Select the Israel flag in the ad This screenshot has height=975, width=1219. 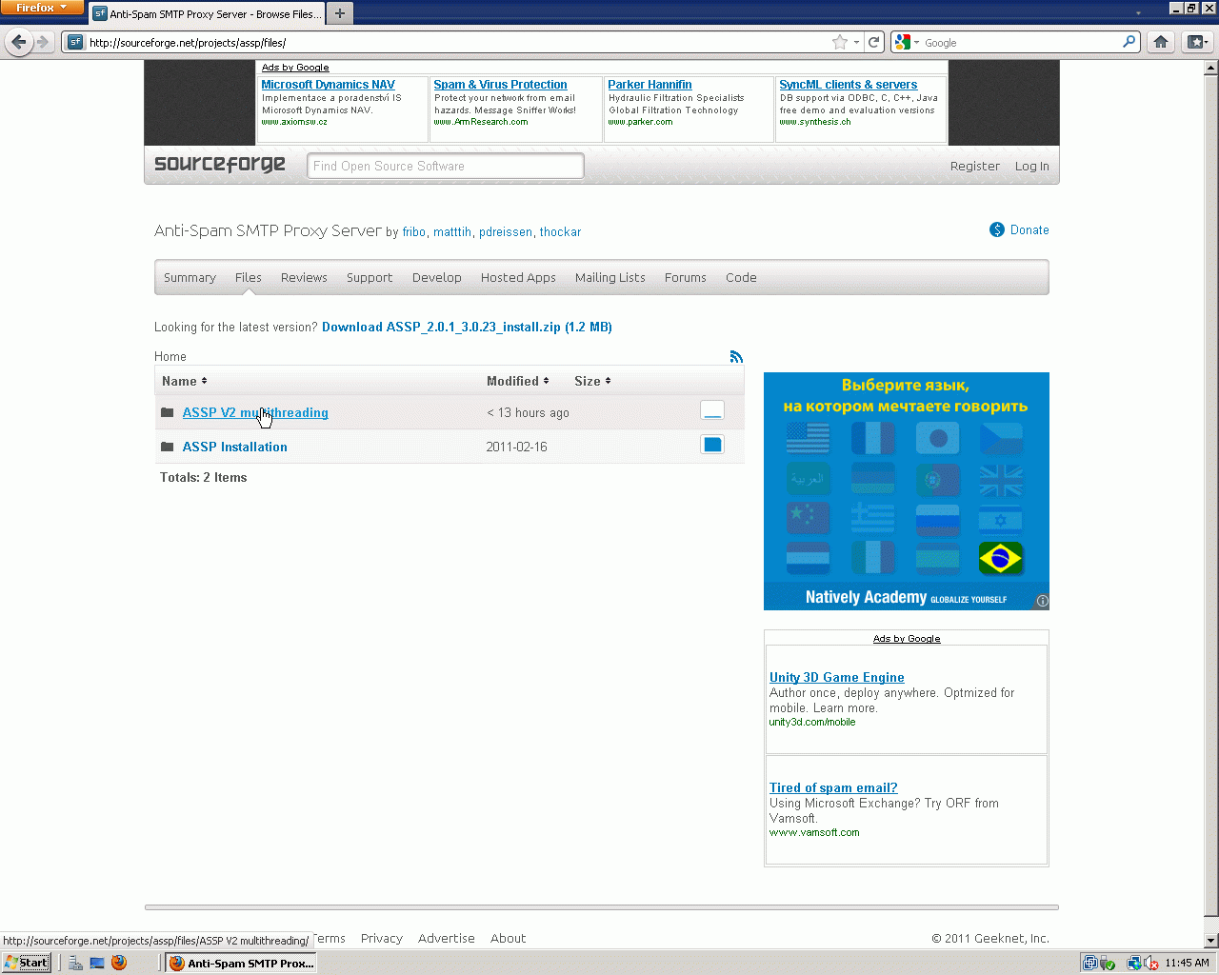1001,518
